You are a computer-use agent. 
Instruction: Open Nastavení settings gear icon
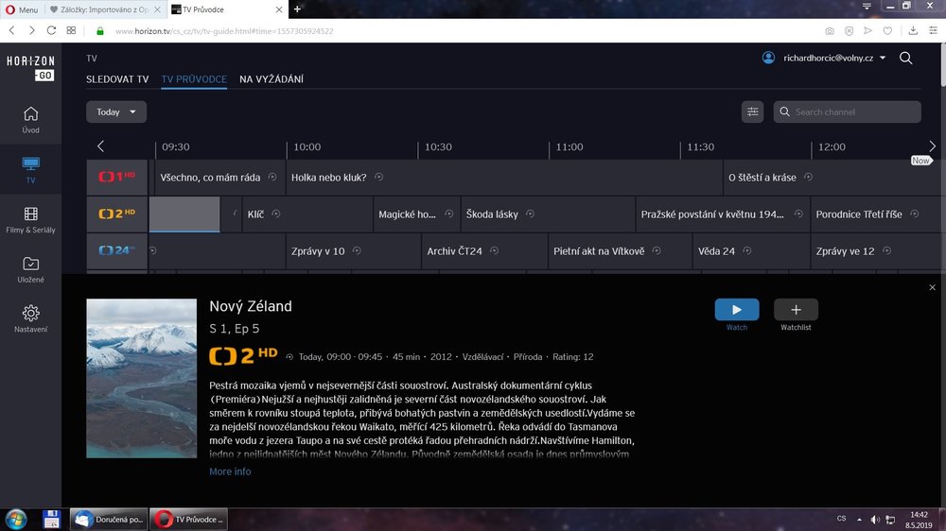click(30, 313)
